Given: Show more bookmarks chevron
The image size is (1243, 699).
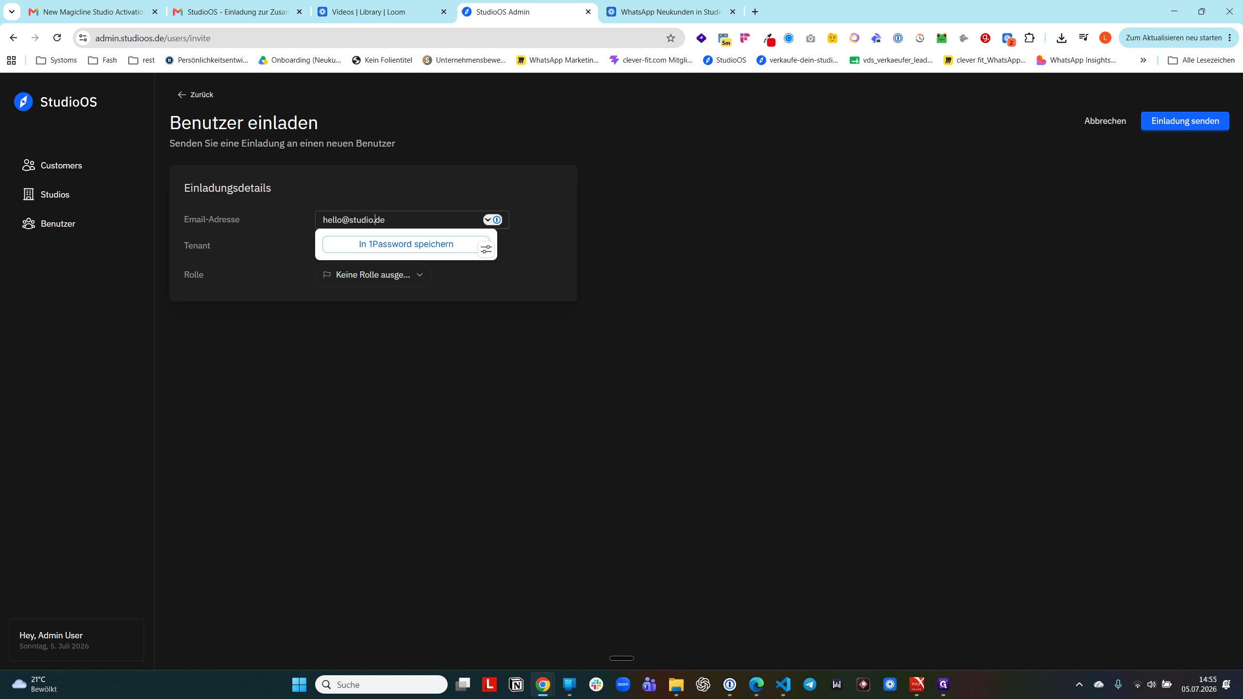Looking at the screenshot, I should click(1143, 60).
